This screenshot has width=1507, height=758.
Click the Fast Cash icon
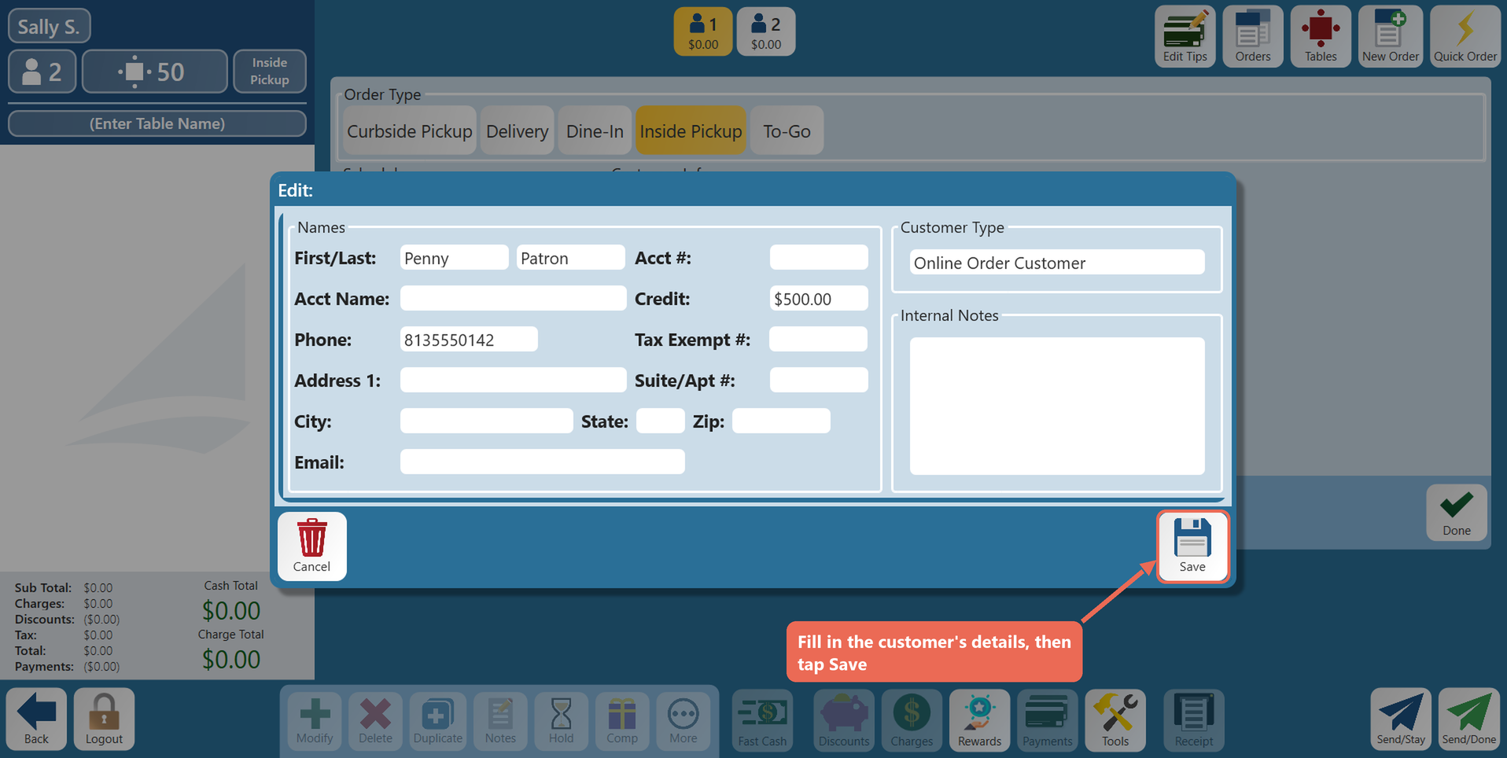762,720
